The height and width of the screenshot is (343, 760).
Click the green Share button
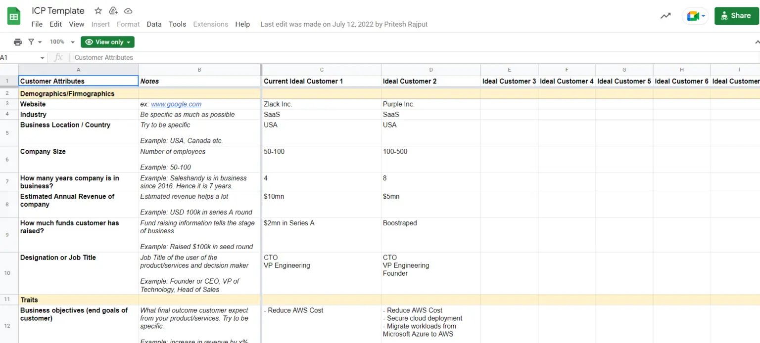(736, 16)
